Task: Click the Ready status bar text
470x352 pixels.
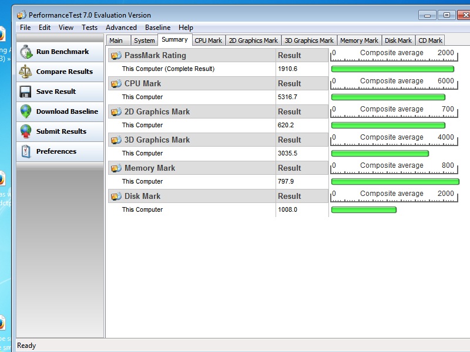Action: 26,346
